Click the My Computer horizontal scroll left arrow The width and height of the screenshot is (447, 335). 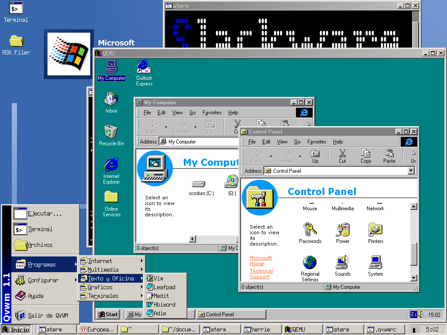[x=193, y=239]
